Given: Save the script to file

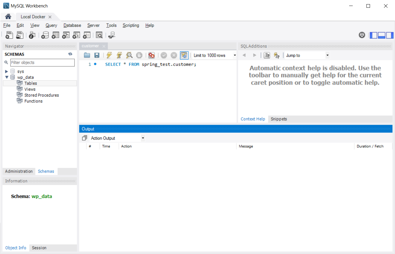Looking at the screenshot, I should pos(97,55).
